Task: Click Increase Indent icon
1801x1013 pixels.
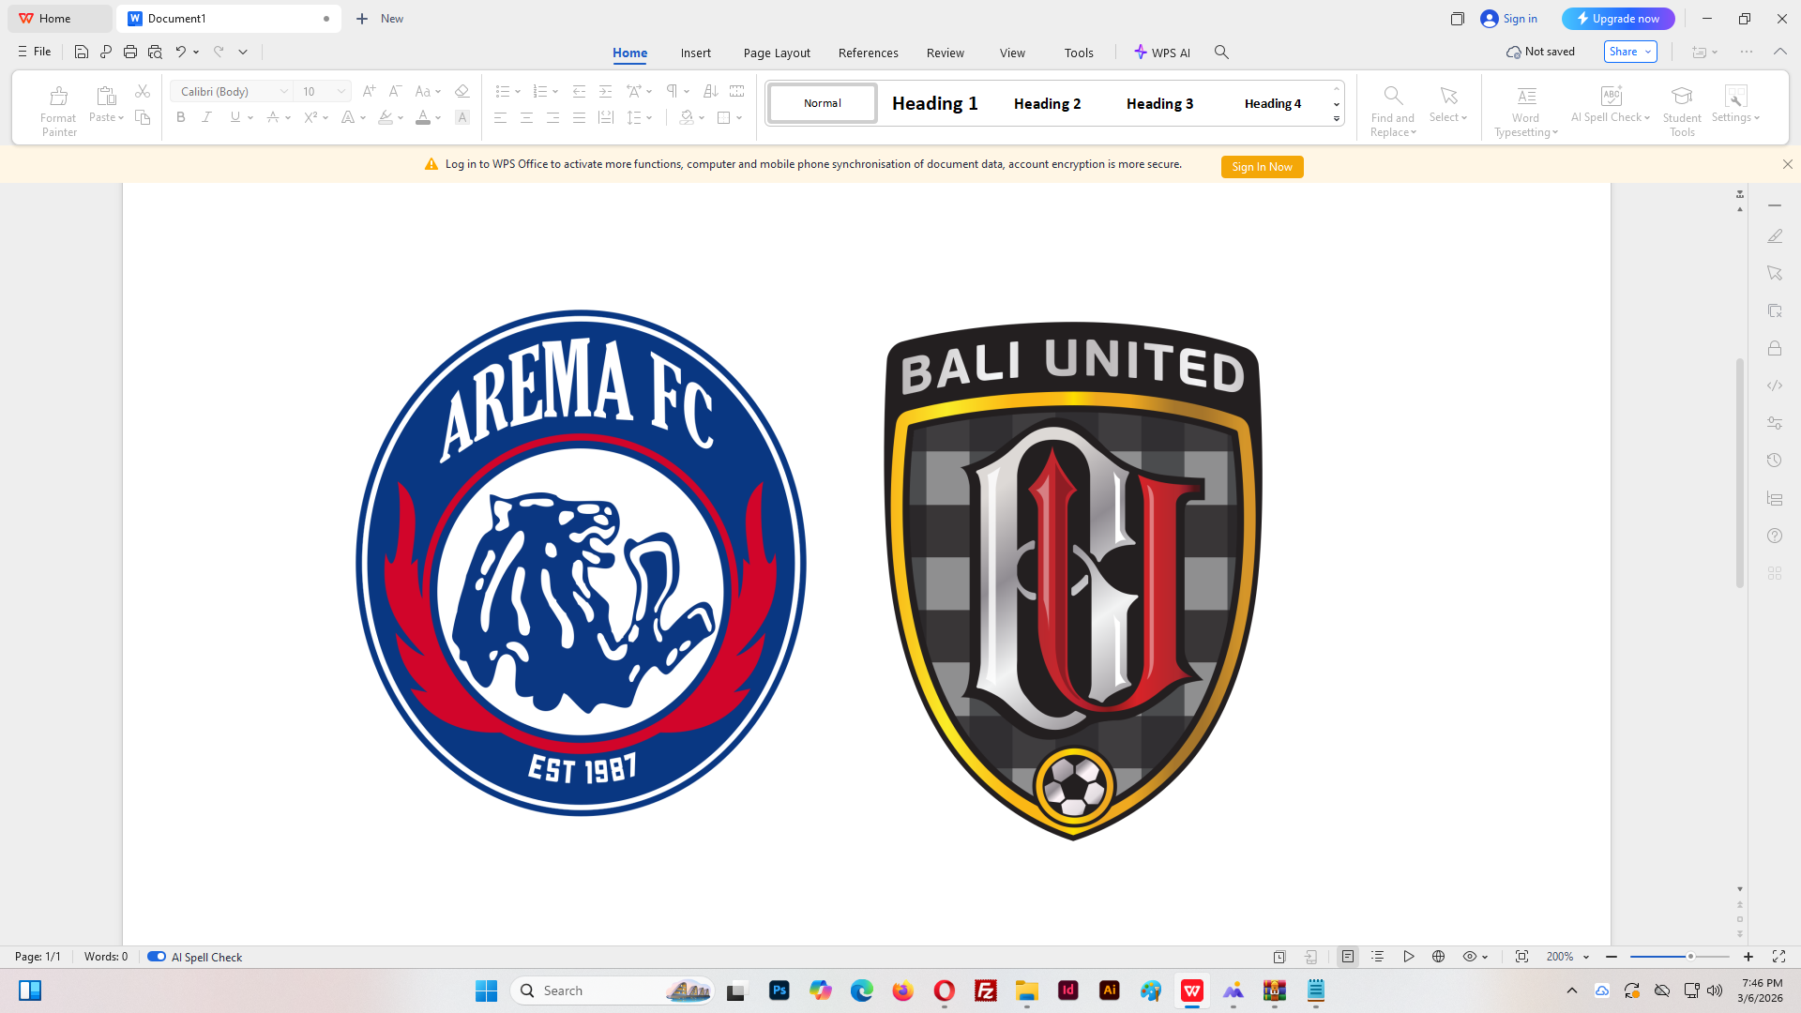Action: 605,91
